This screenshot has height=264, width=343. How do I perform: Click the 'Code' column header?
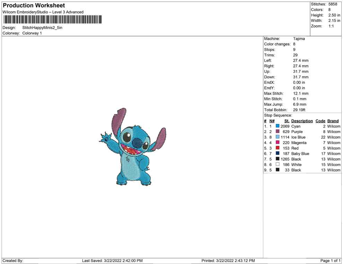(x=320, y=121)
